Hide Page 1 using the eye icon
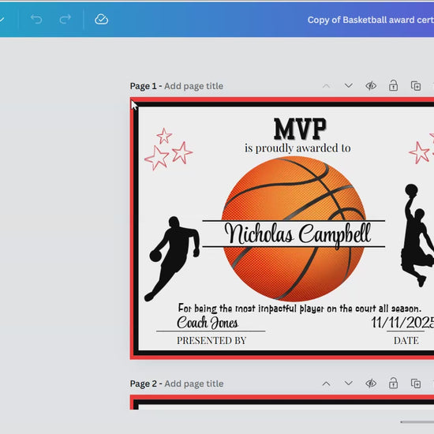Screen dimensions: 434x434 (x=371, y=86)
